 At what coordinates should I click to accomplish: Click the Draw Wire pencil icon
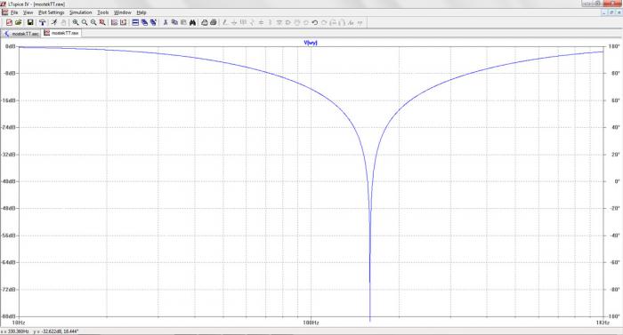pos(225,22)
